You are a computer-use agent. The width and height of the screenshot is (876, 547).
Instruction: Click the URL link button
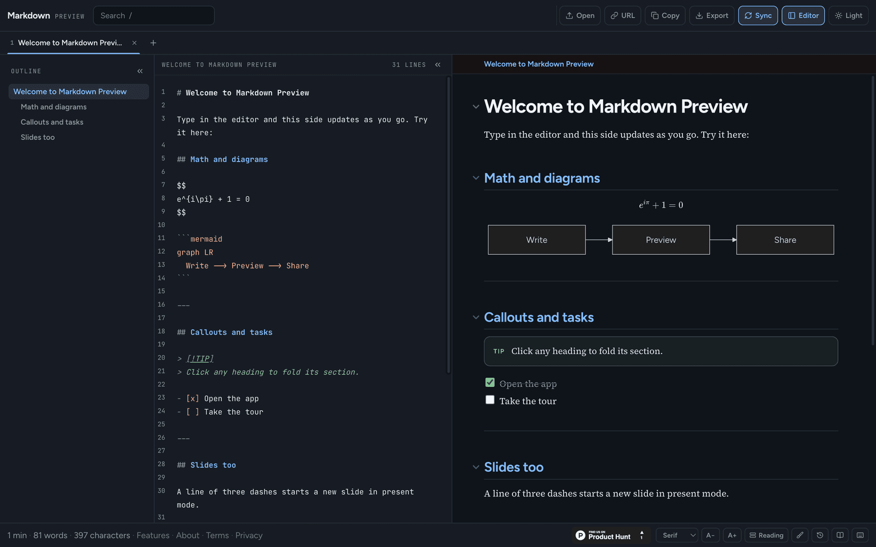623,16
